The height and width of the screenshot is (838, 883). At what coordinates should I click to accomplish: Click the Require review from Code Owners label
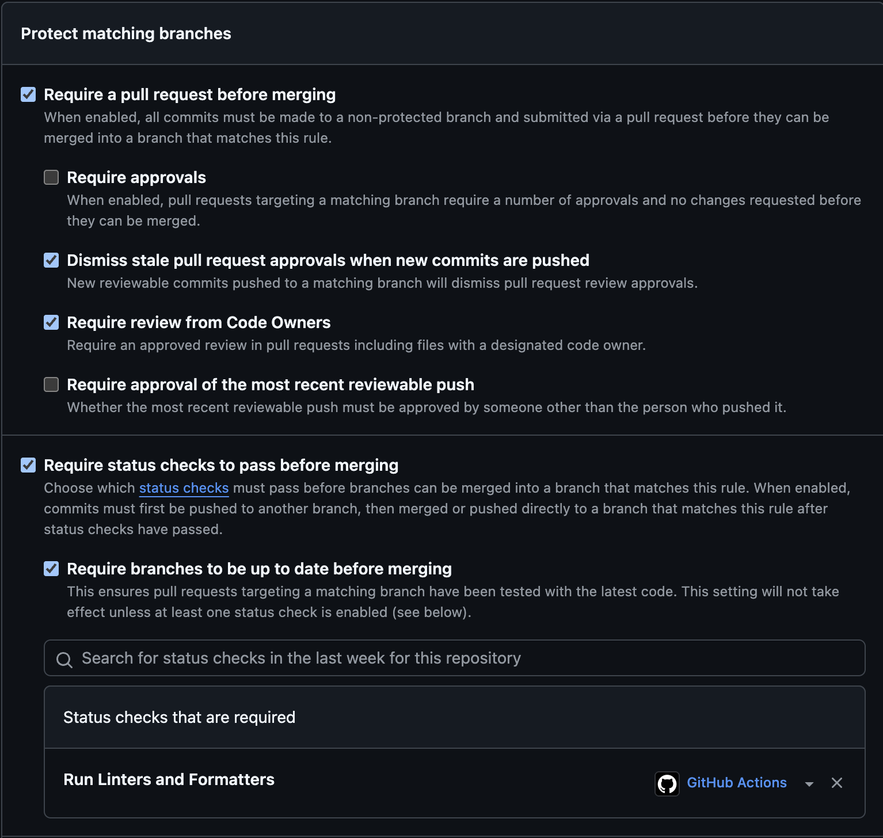point(199,322)
